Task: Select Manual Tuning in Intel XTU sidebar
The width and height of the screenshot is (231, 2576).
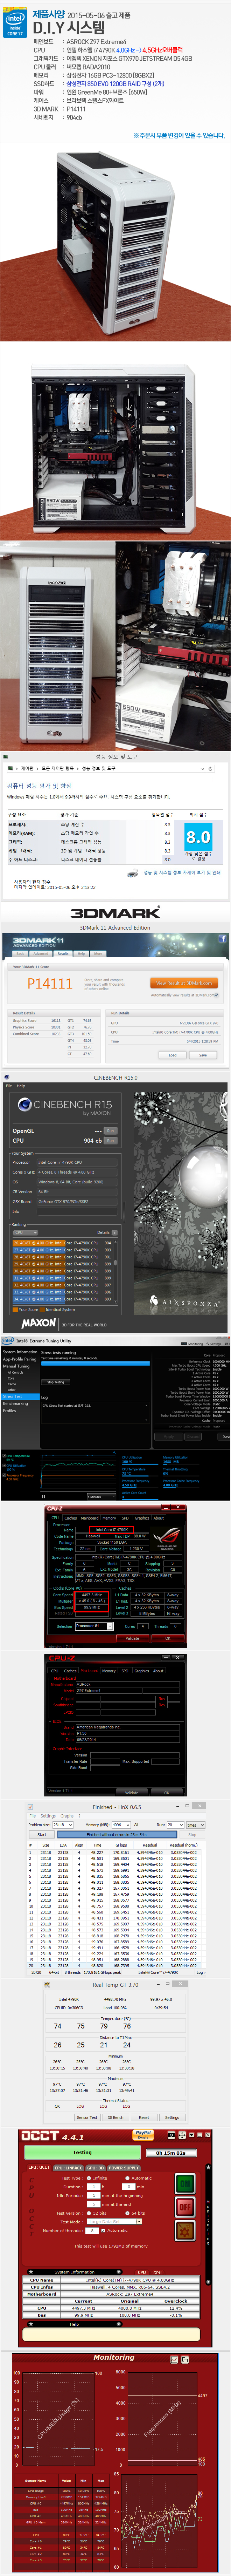Action: [16, 1366]
